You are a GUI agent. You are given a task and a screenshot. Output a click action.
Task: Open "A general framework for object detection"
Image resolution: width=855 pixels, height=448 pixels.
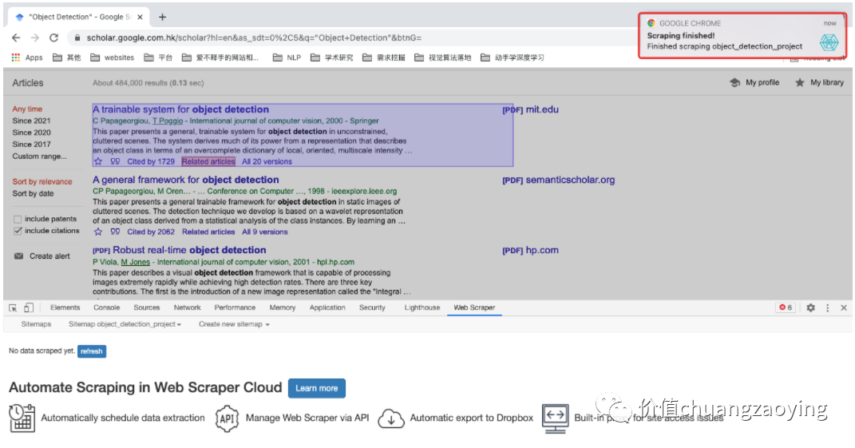click(185, 180)
